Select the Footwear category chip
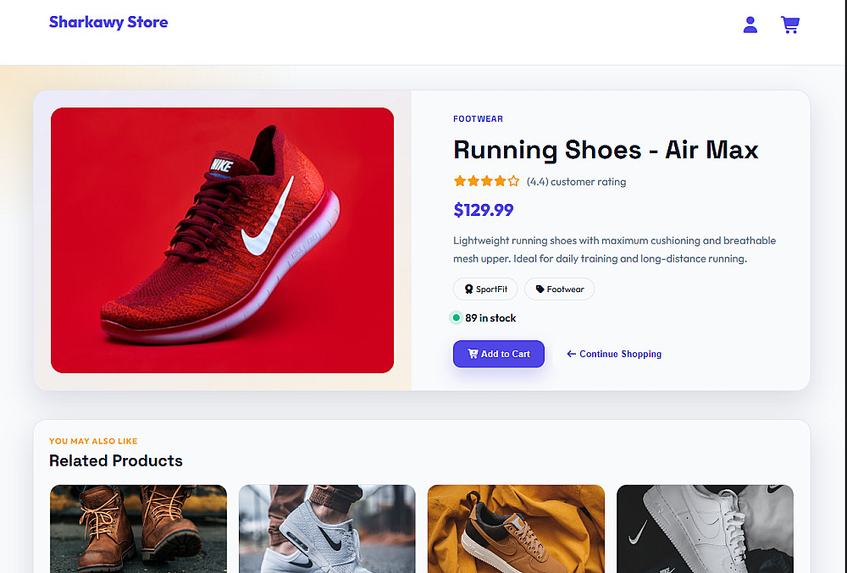 559,289
